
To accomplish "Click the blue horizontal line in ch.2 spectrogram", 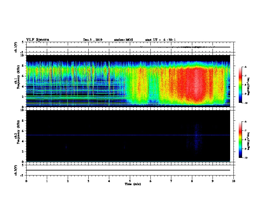I will (x=128, y=135).
